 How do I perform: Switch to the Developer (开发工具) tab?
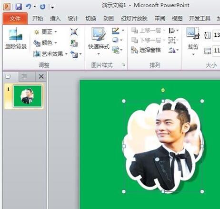click(200, 19)
